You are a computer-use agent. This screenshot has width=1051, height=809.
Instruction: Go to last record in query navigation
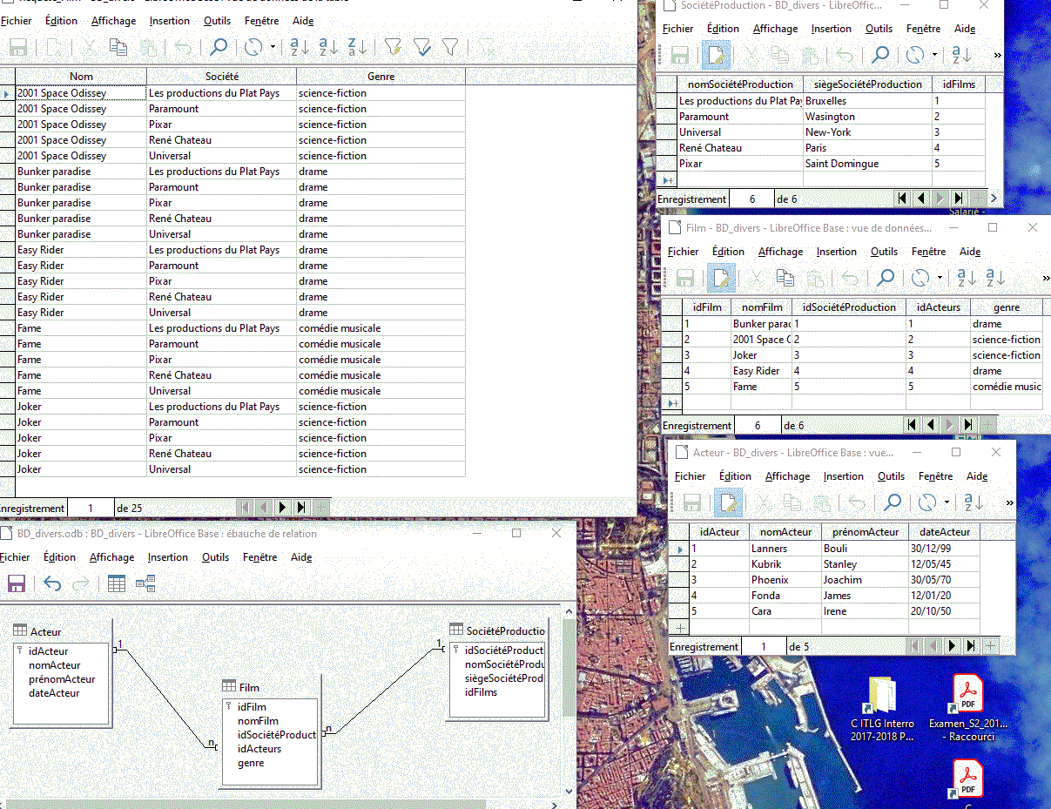tap(301, 507)
